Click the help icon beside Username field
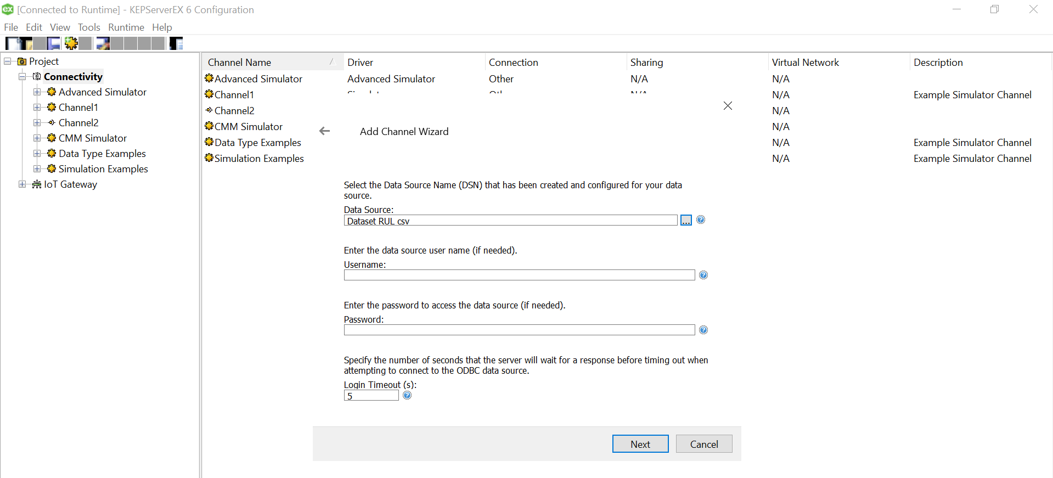 (703, 275)
